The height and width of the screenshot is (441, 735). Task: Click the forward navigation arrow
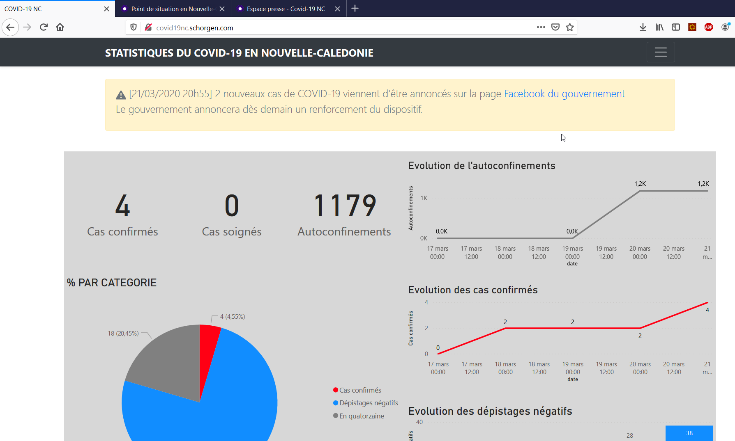point(27,27)
